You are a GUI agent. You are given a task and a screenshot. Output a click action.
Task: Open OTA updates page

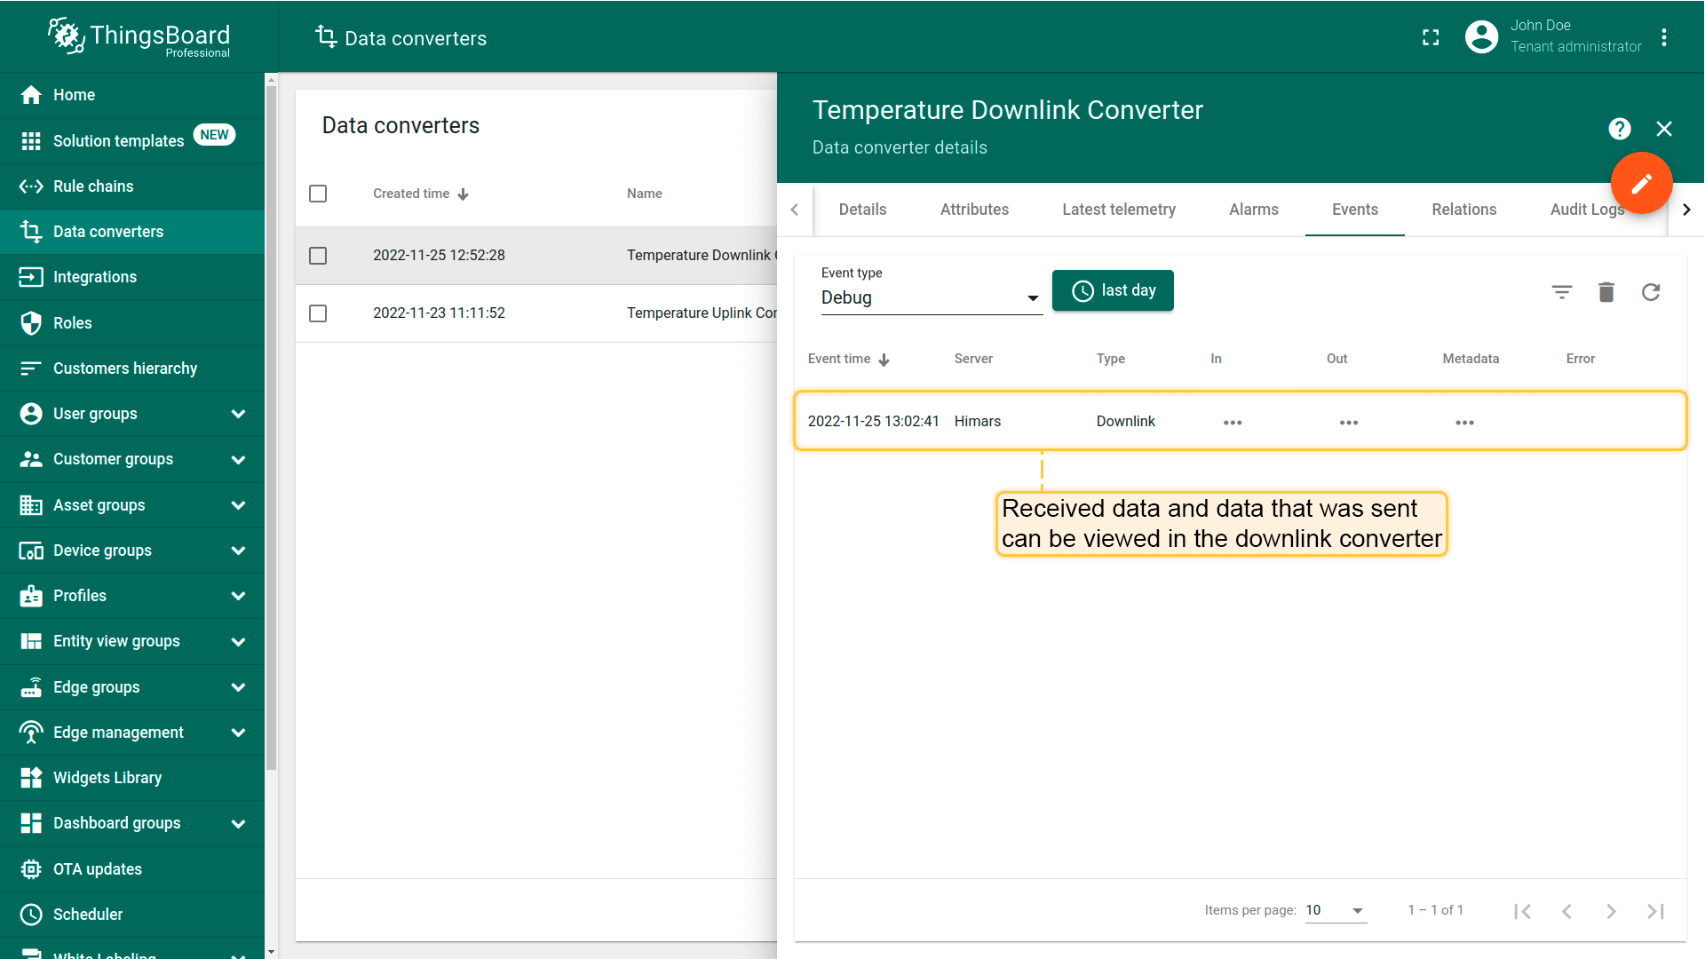point(132,869)
